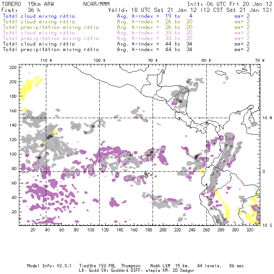Viewport: 274px width, 274px height.
Task: Click the 0 equator latitude label
Action: click(x=264, y=171)
